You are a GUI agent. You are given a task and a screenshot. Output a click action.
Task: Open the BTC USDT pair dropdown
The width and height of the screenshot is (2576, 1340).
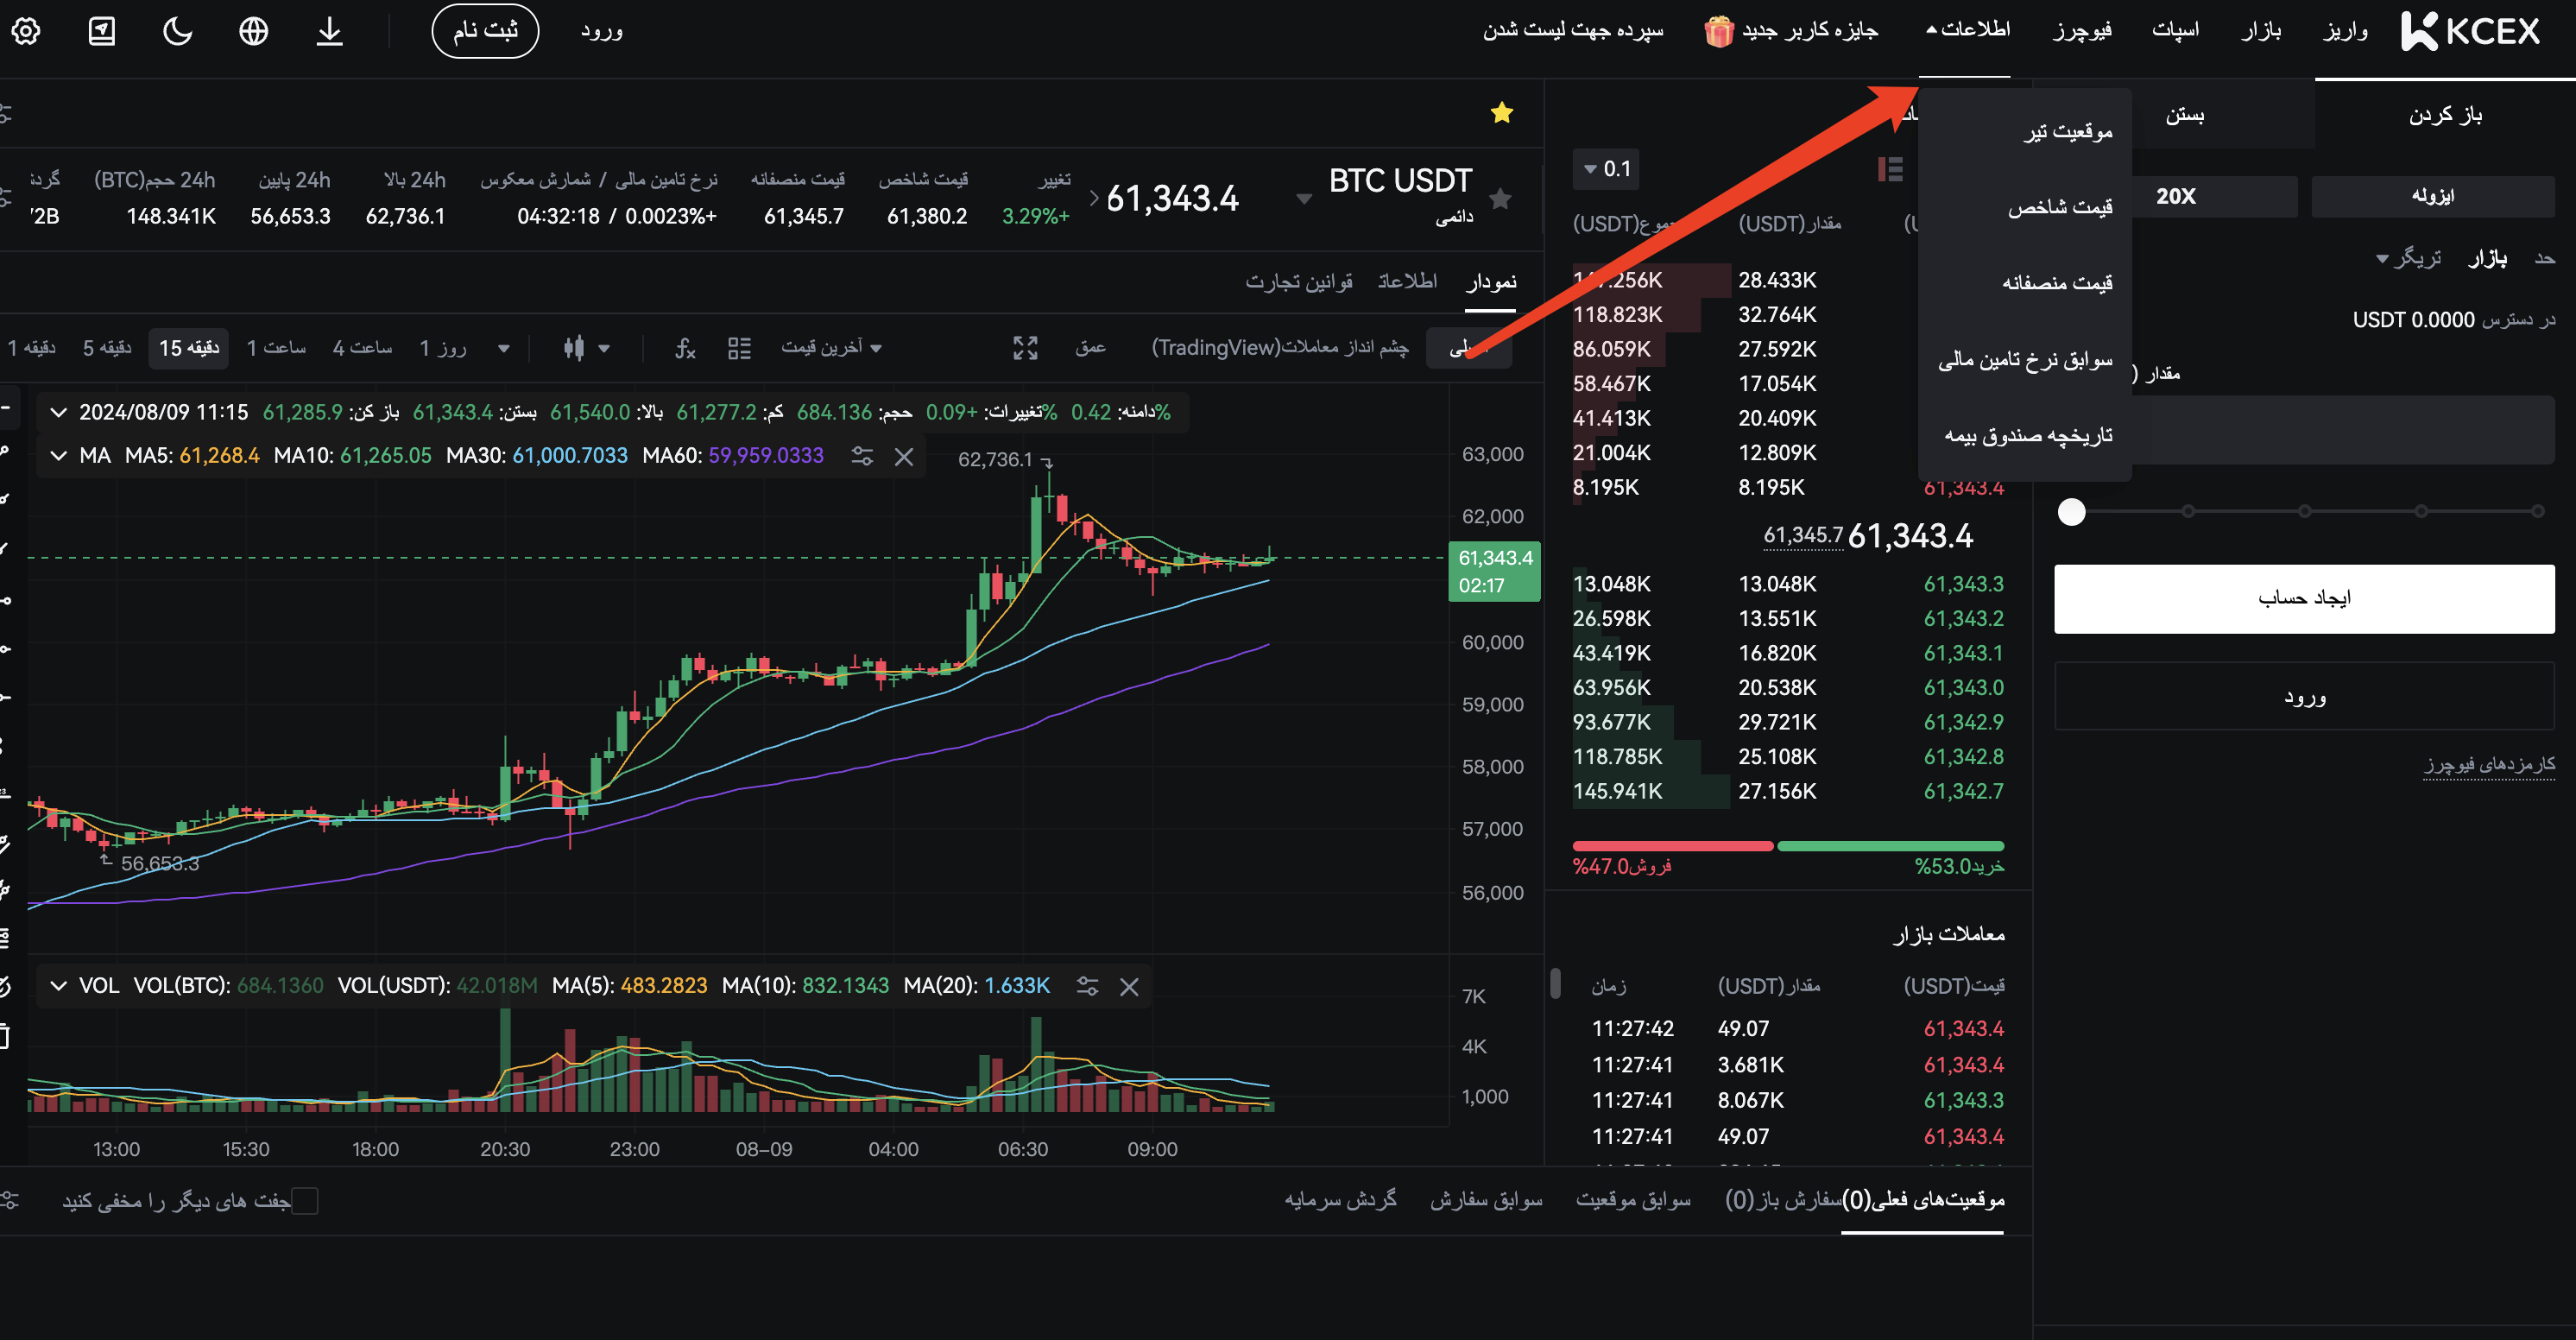click(x=1303, y=199)
